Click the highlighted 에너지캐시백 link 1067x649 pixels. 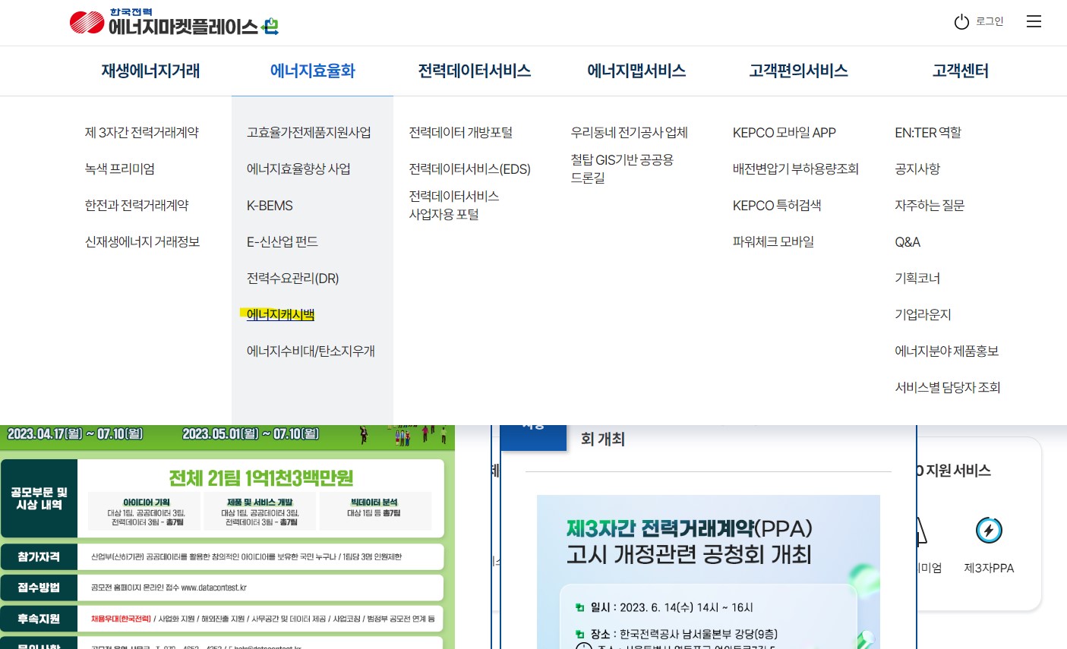click(280, 314)
